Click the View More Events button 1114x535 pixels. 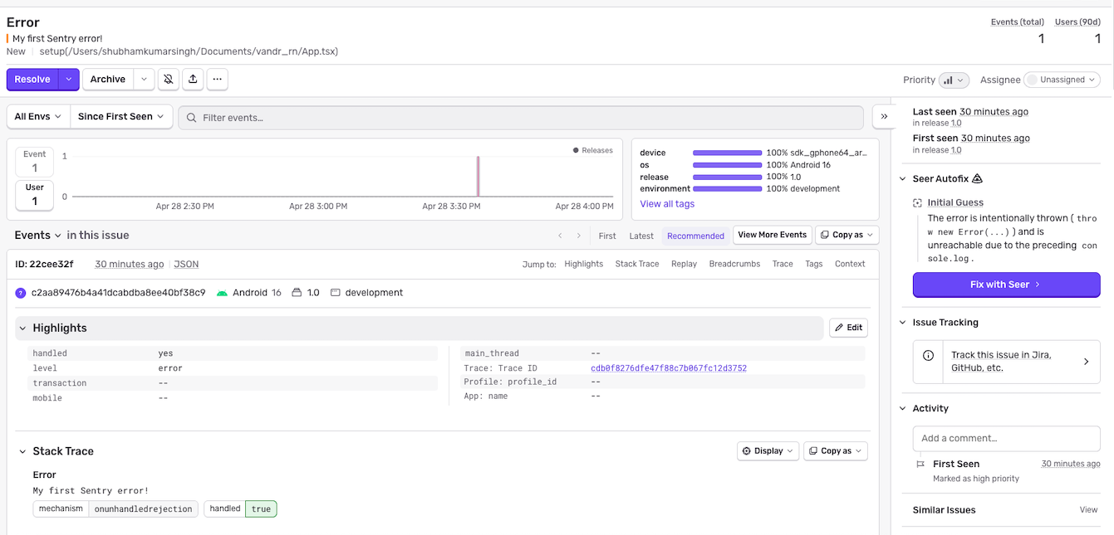(772, 236)
